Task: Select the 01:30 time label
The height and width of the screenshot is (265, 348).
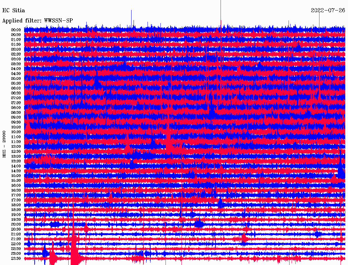Action: [16, 45]
